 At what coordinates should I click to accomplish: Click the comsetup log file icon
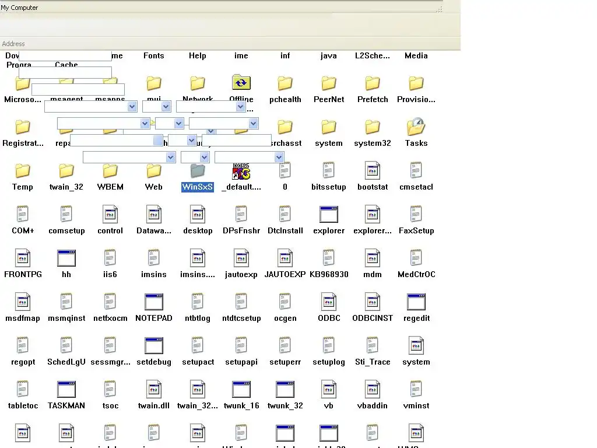click(x=66, y=213)
